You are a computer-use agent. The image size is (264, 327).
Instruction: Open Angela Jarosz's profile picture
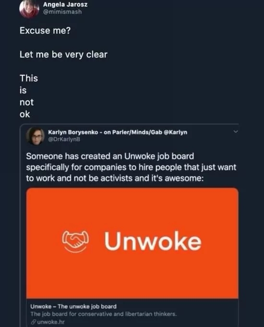pos(29,8)
